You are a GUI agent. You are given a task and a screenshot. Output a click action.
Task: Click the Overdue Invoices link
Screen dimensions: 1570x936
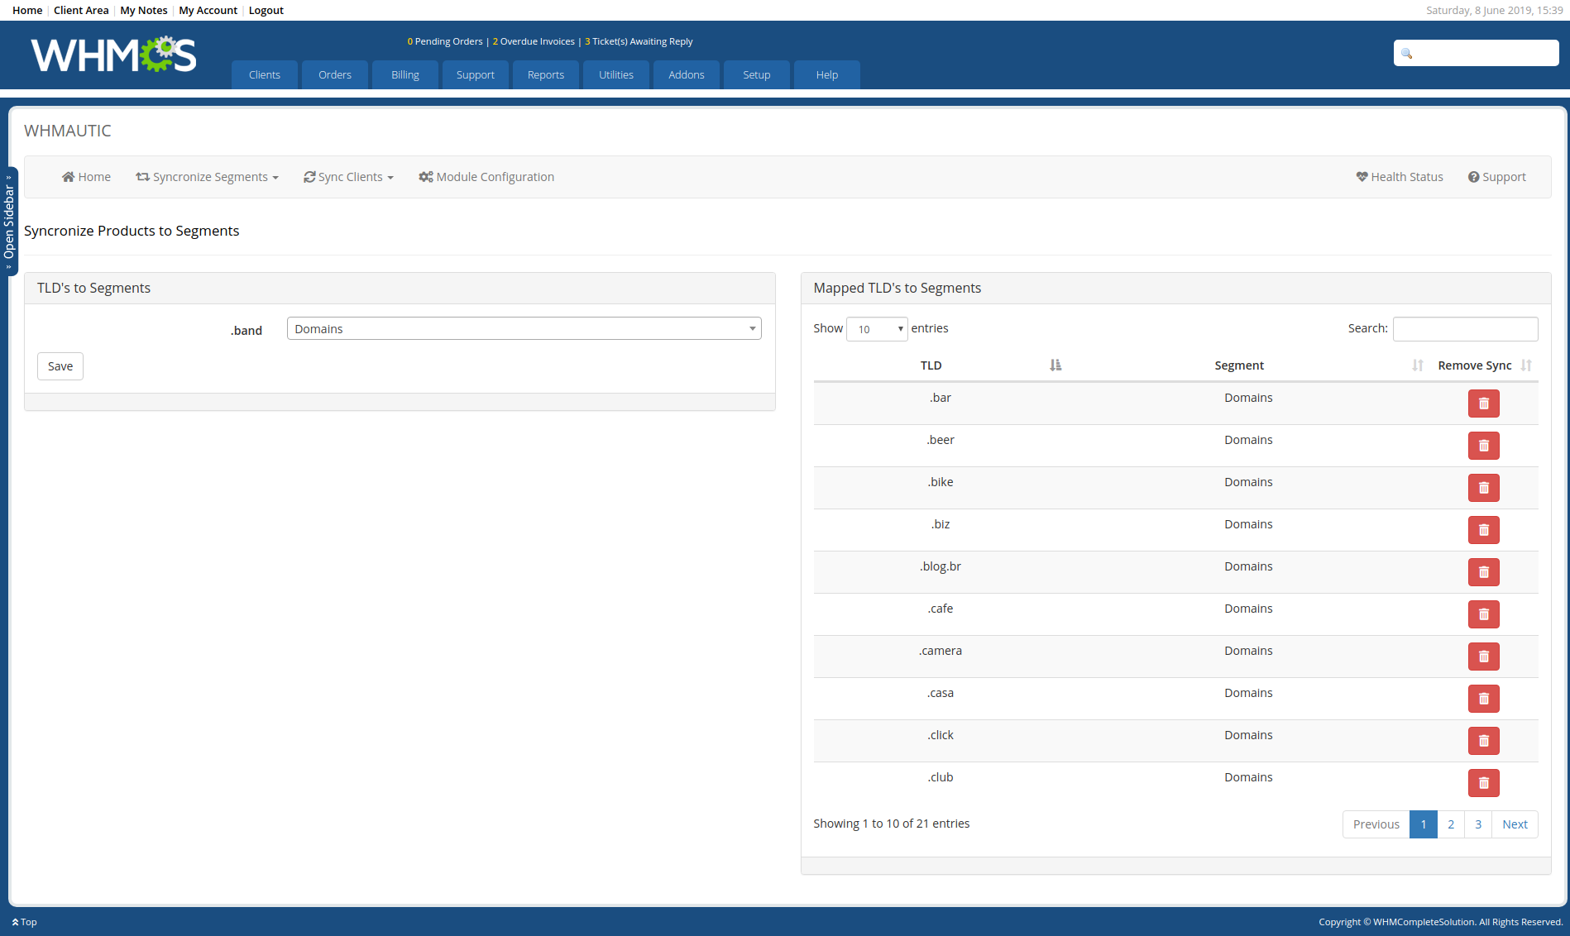(534, 41)
